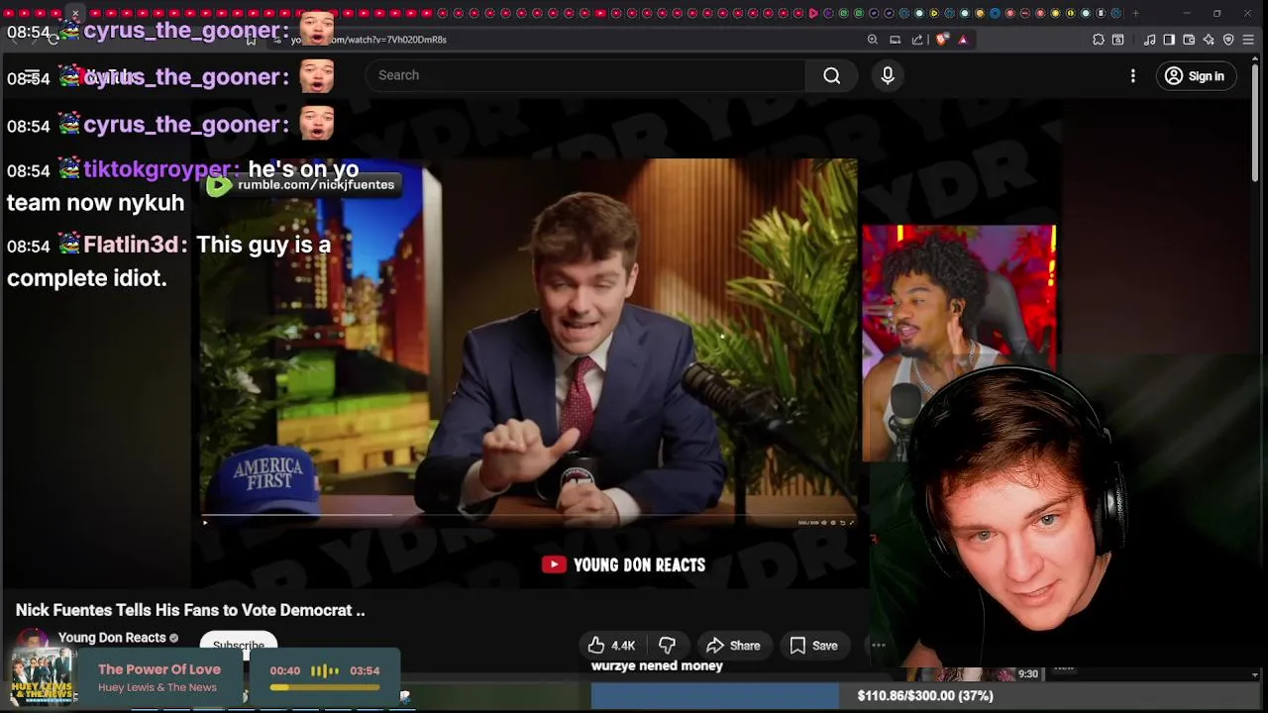
Task: Open the Brave Shields lion icon
Action: tap(941, 40)
